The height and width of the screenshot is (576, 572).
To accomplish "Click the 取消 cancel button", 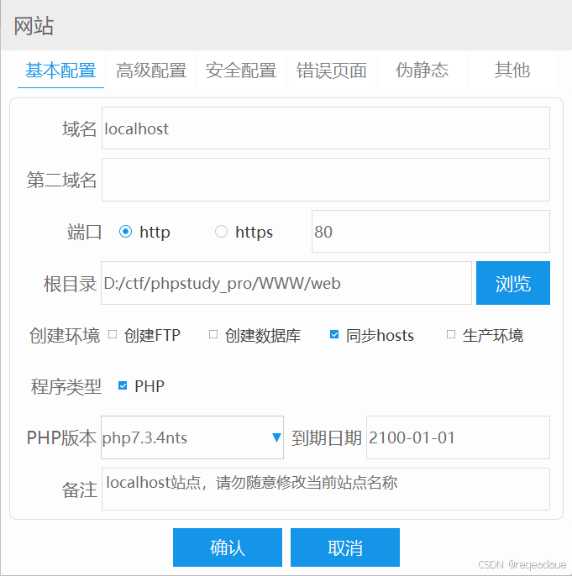I will click(345, 547).
